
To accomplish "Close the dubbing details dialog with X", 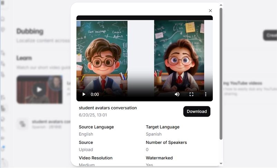I will coord(210,11).
